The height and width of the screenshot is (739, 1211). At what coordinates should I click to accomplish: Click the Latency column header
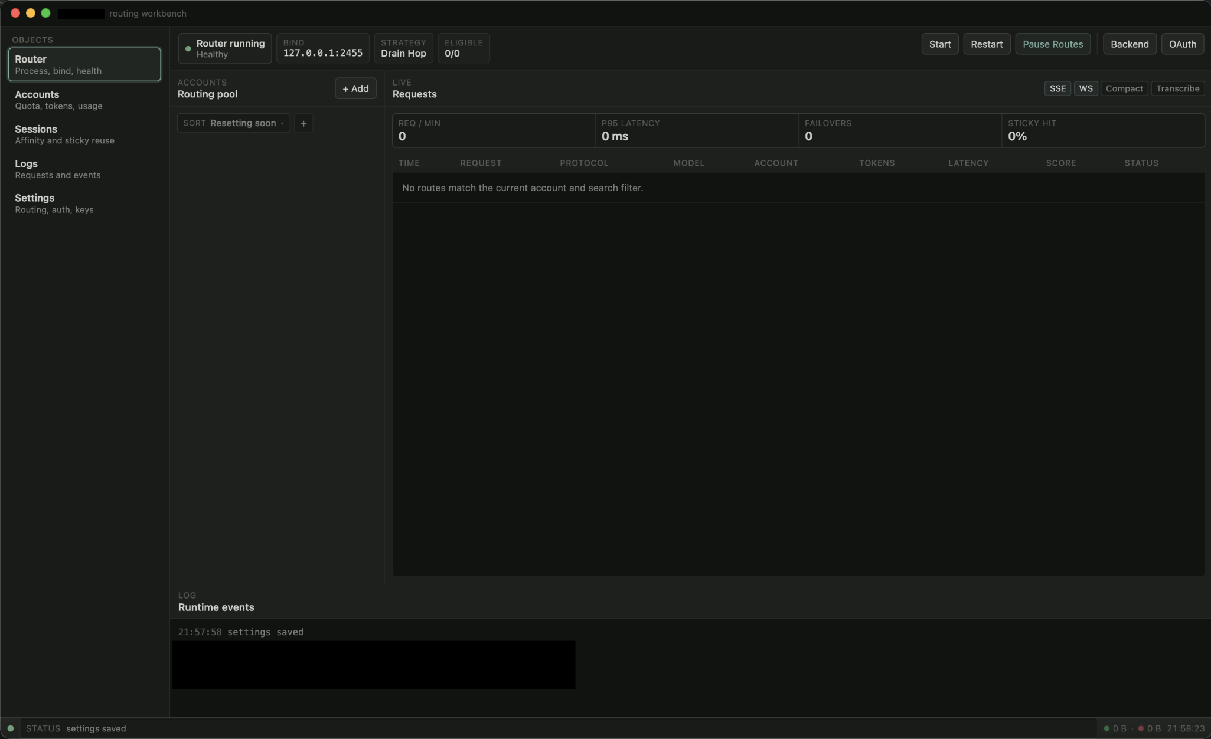tap(968, 163)
